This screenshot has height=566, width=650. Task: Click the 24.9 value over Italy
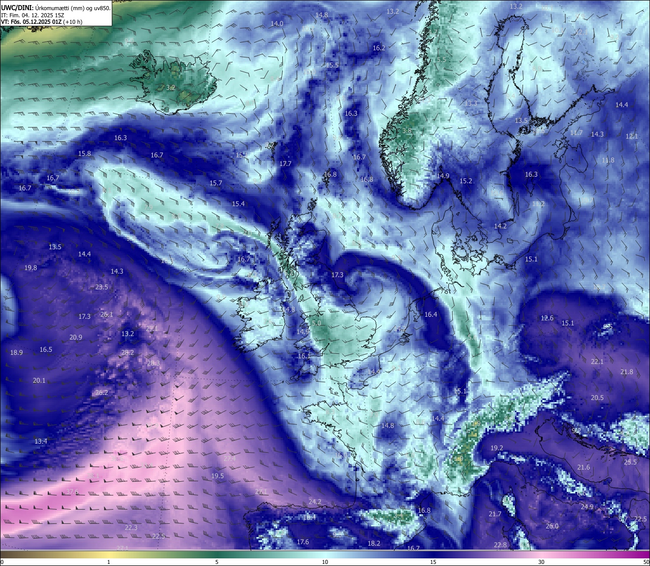click(587, 507)
